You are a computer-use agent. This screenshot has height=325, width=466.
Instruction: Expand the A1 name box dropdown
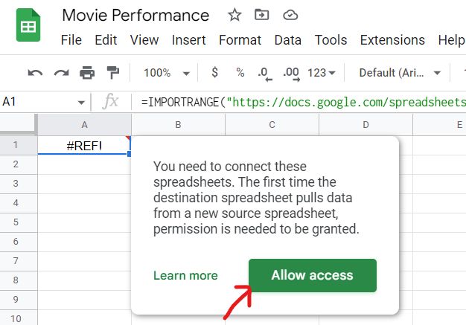(x=81, y=103)
